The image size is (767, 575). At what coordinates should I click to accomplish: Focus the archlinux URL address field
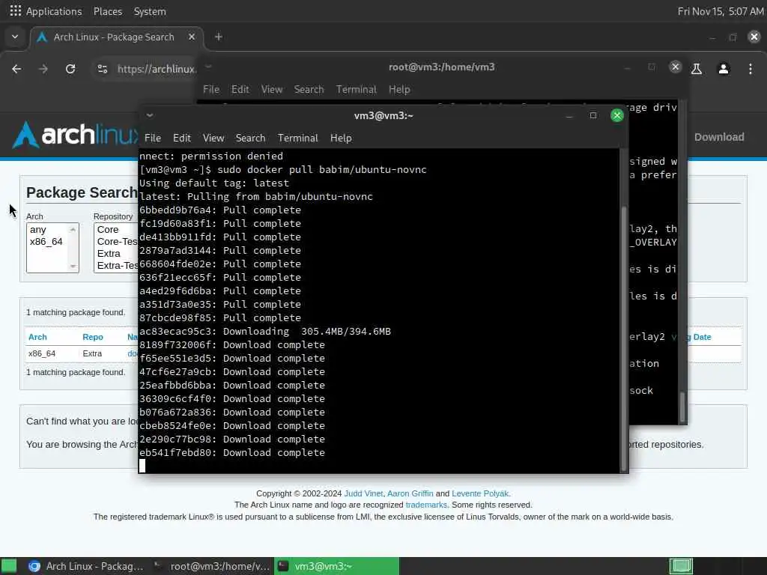tap(157, 69)
